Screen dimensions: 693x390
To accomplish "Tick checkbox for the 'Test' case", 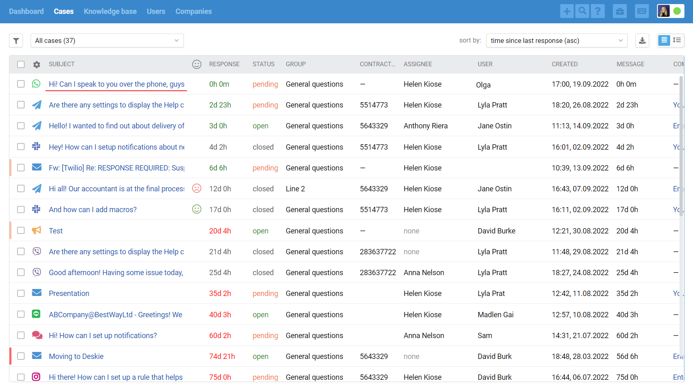I will pyautogui.click(x=21, y=231).
